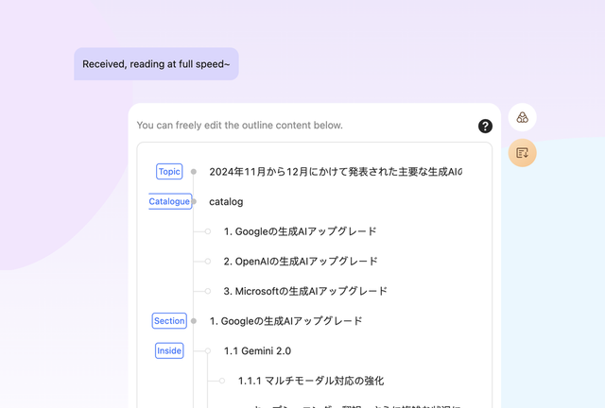The image size is (605, 408).
Task: Select catalogue entry 2. OpenAIの生成AIアップグレード
Action: pyautogui.click(x=301, y=262)
